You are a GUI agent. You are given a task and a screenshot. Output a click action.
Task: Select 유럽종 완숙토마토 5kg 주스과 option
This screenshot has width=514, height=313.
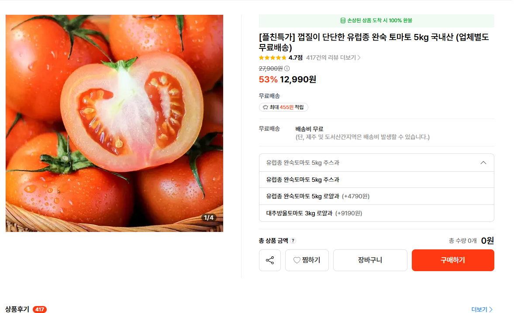pyautogui.click(x=303, y=180)
